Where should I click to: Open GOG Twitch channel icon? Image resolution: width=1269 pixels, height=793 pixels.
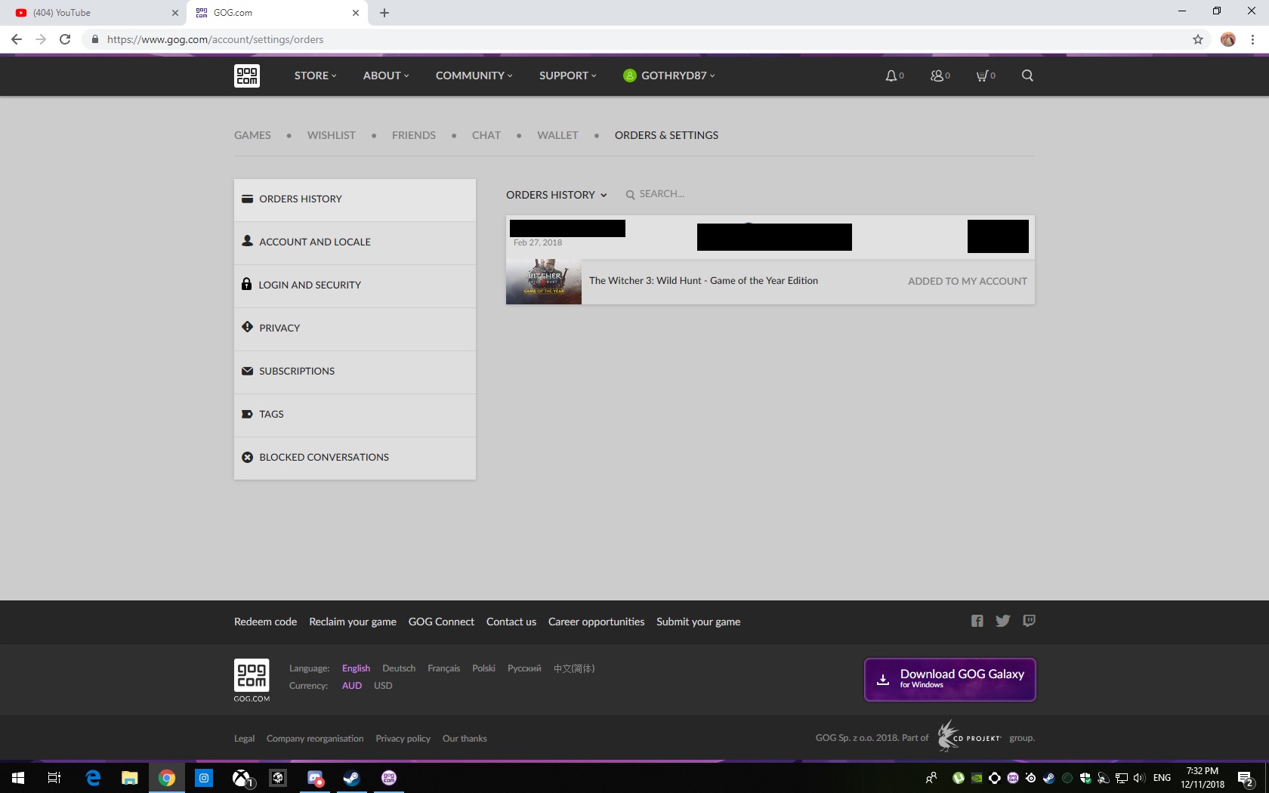coord(1029,621)
